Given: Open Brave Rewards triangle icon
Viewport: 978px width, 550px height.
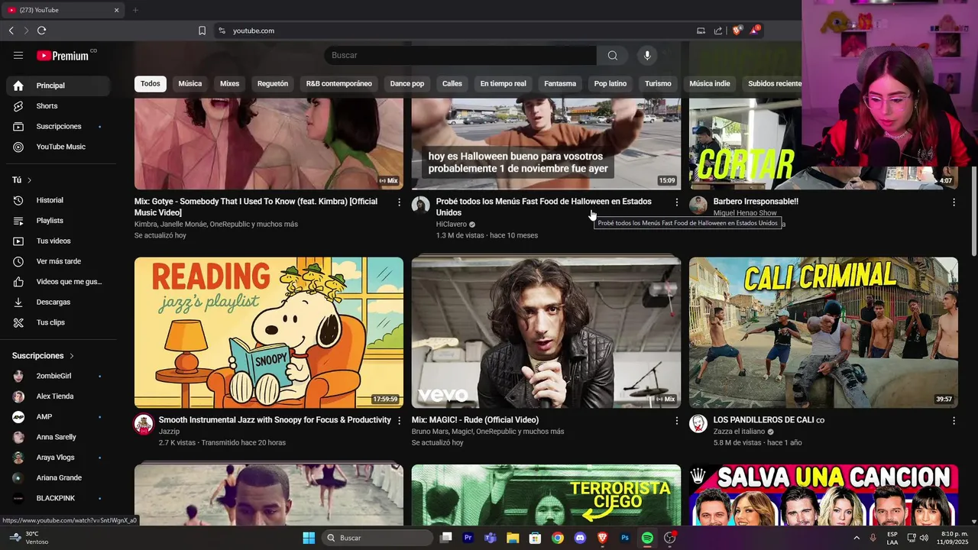Looking at the screenshot, I should (755, 31).
